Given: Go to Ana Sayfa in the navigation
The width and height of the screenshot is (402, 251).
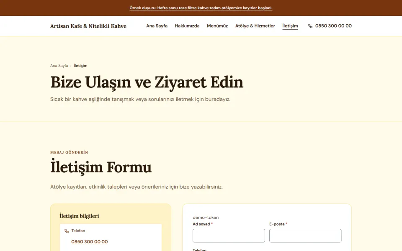Looking at the screenshot, I should coord(157,26).
